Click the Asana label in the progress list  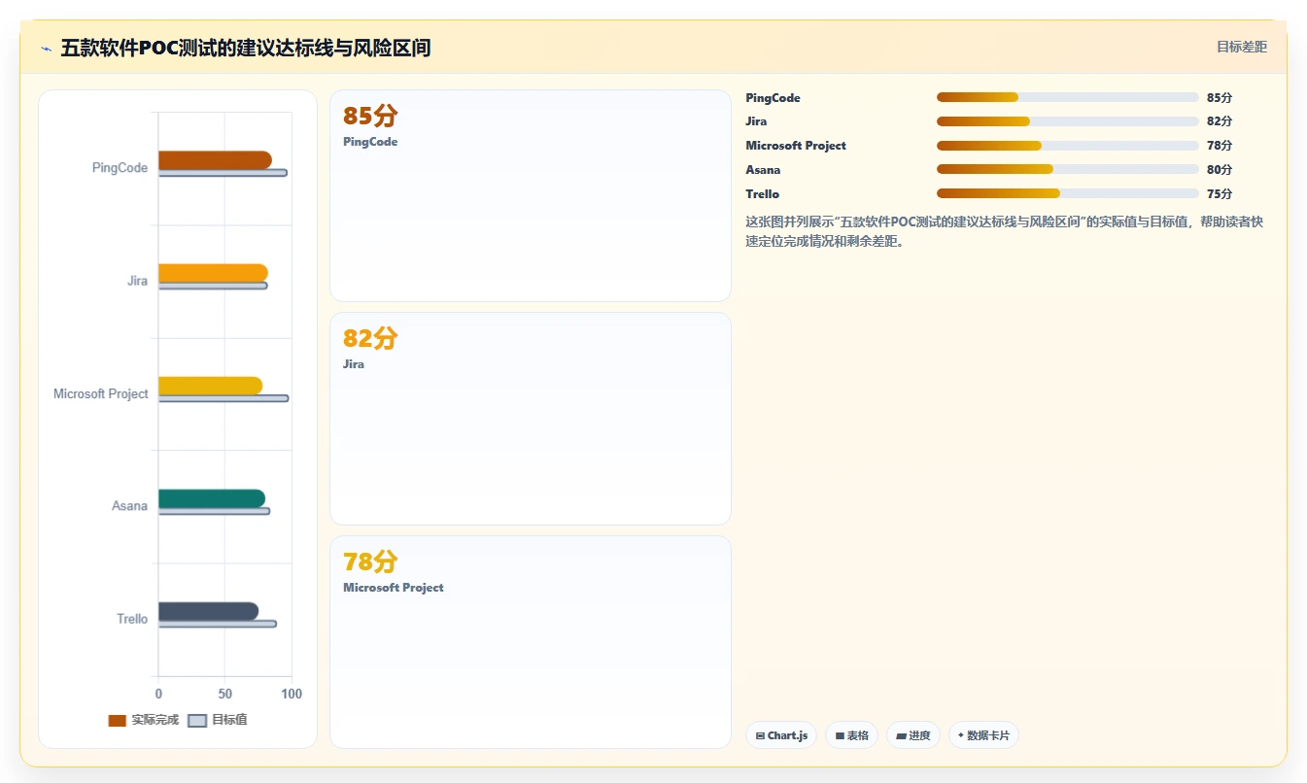point(763,170)
